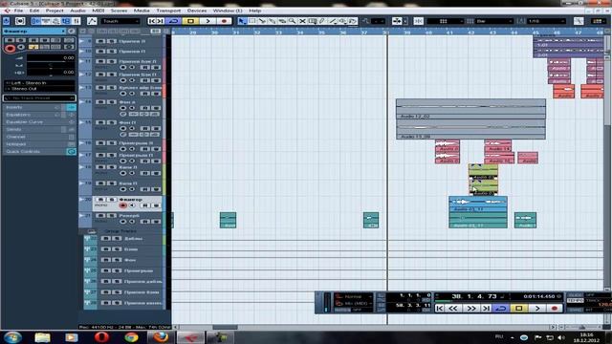Click the horizontal scrollbar thumb
Screen dimensions: 612x344
pos(225,327)
